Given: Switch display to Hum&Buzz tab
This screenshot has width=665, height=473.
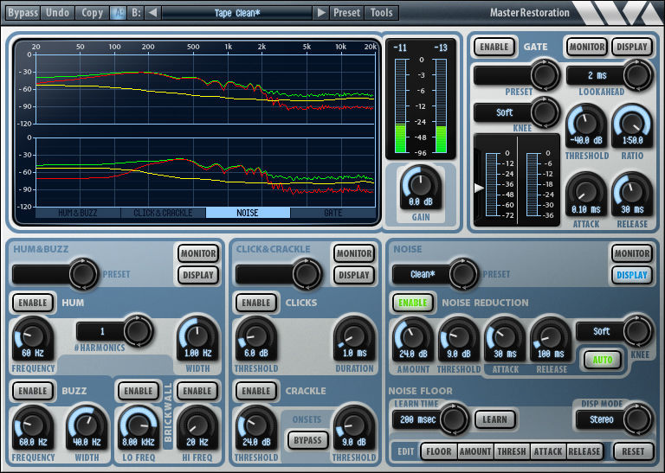Looking at the screenshot, I should [78, 213].
